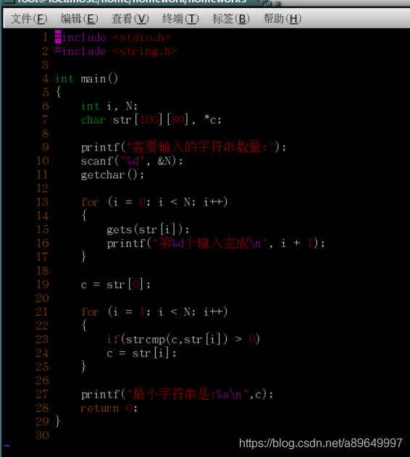Click the #include <string.h> line

click(x=116, y=51)
